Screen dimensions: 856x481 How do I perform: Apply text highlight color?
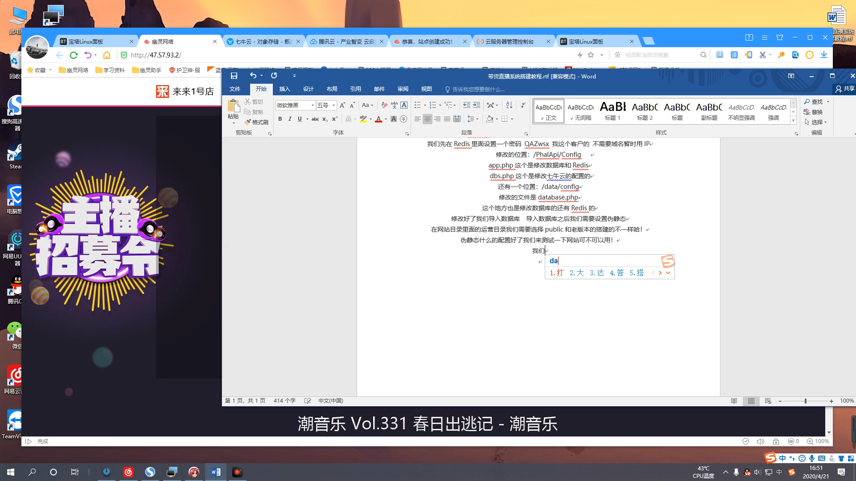pos(363,119)
